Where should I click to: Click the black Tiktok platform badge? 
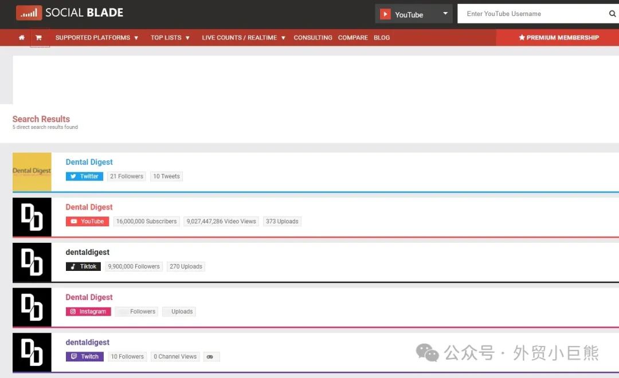point(83,267)
